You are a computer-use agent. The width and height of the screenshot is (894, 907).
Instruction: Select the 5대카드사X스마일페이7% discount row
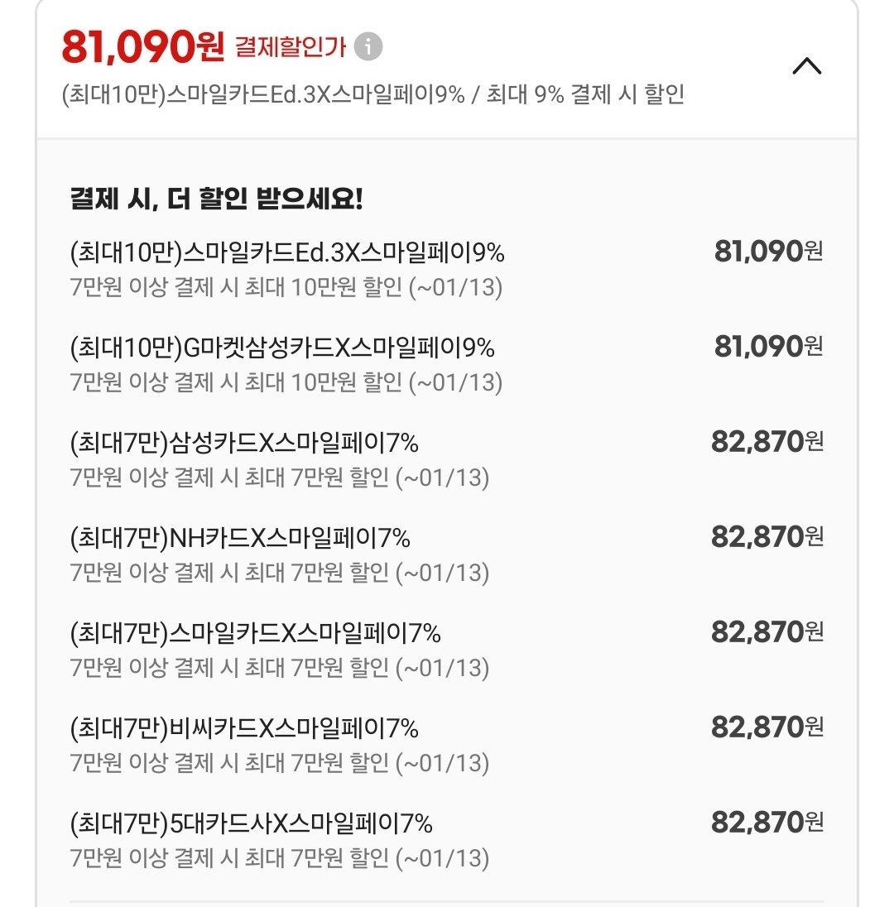(252, 823)
